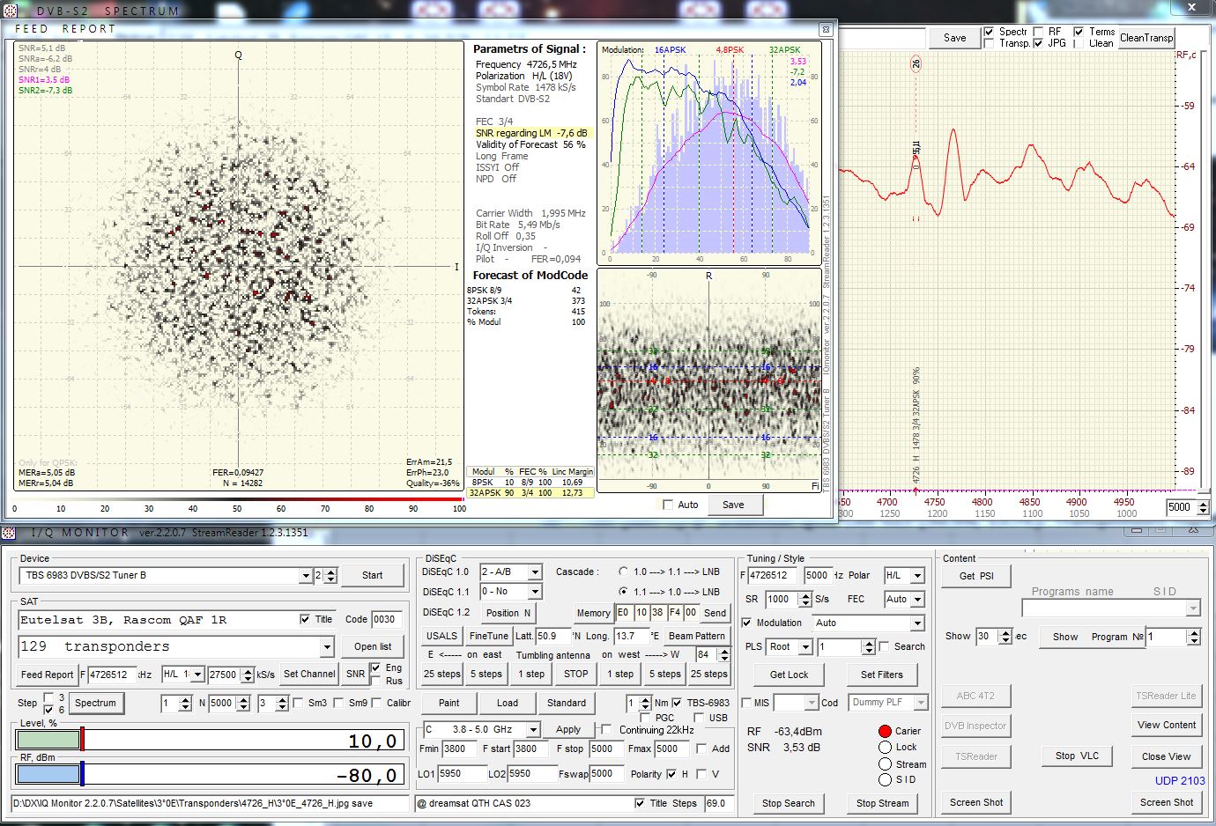Expand the Modulation Auto dropdown
This screenshot has width=1216, height=826.
tap(916, 623)
